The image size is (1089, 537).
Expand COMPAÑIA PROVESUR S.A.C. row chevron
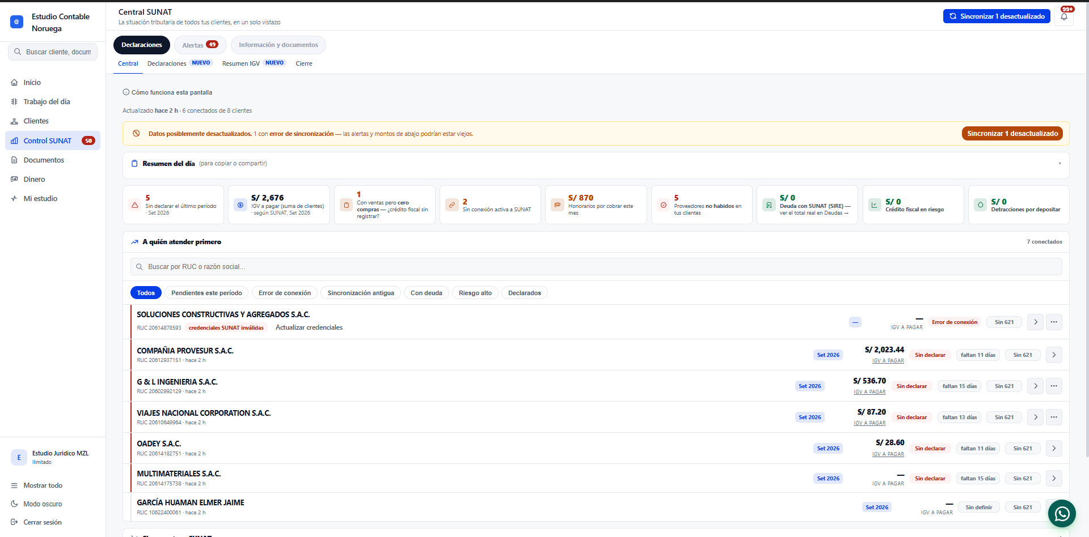point(1054,355)
